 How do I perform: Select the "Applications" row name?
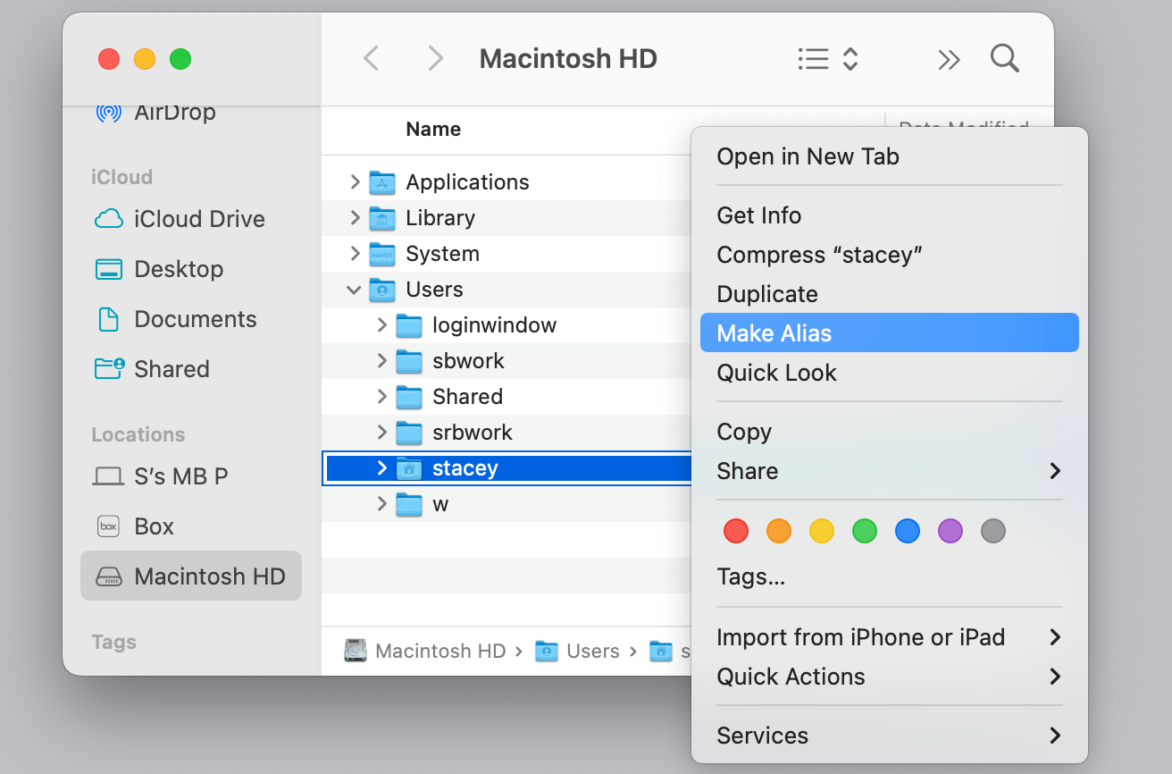point(467,182)
